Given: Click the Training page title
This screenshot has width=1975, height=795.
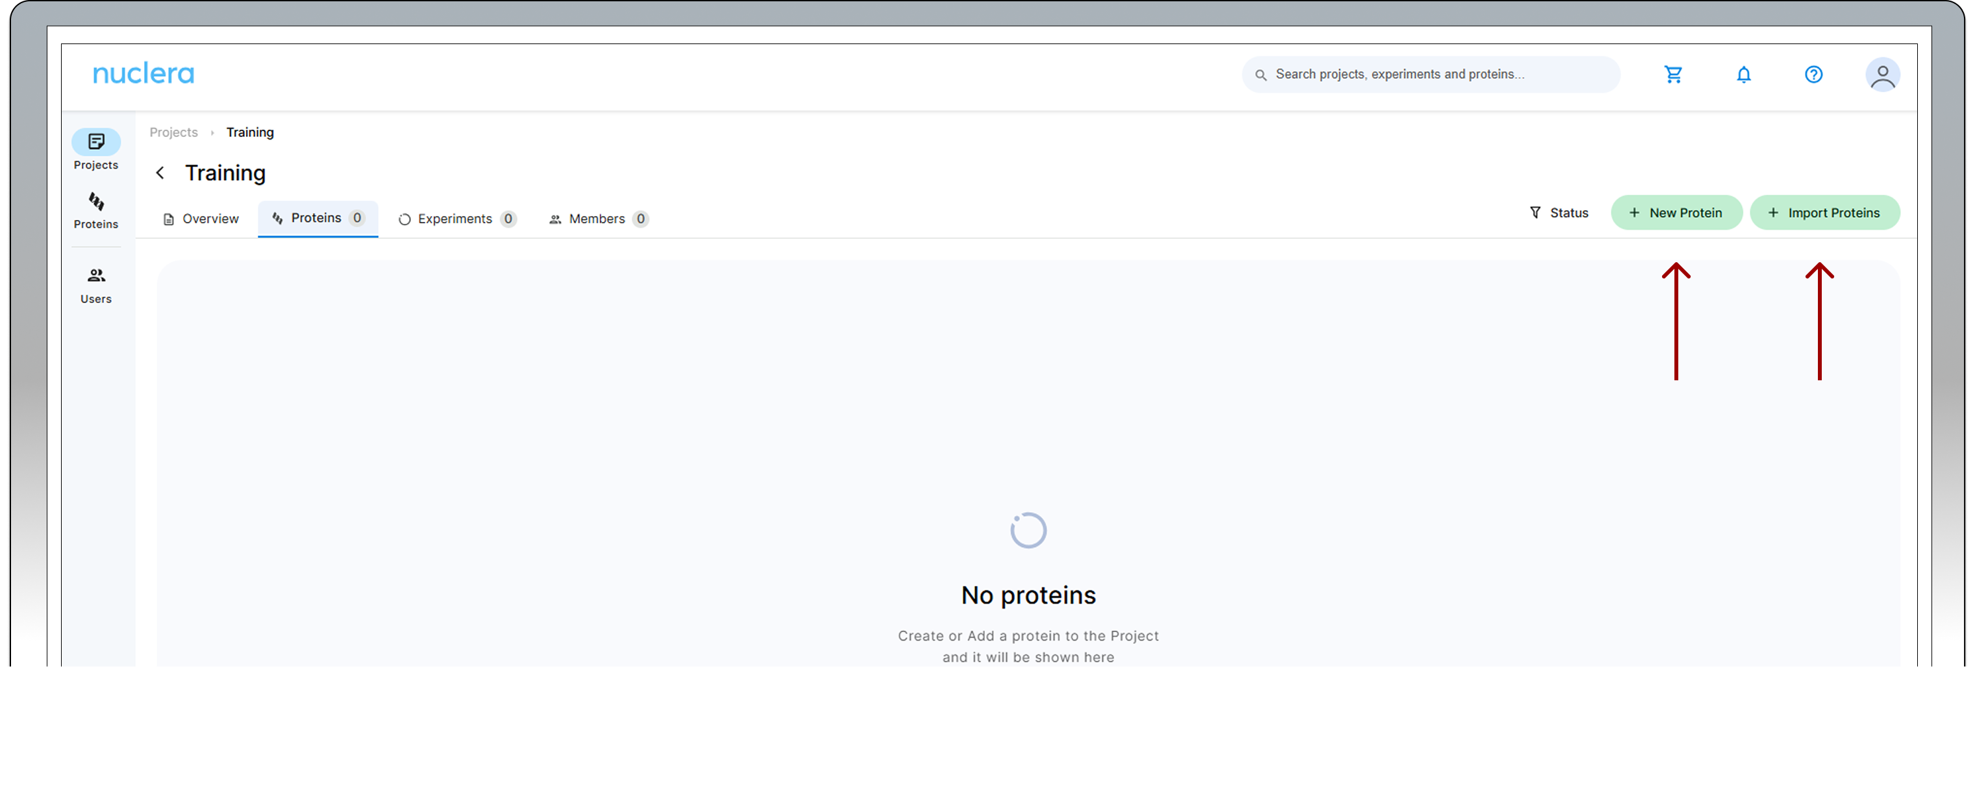Looking at the screenshot, I should click(225, 173).
